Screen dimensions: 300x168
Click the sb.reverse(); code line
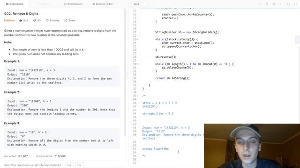(x=165, y=57)
